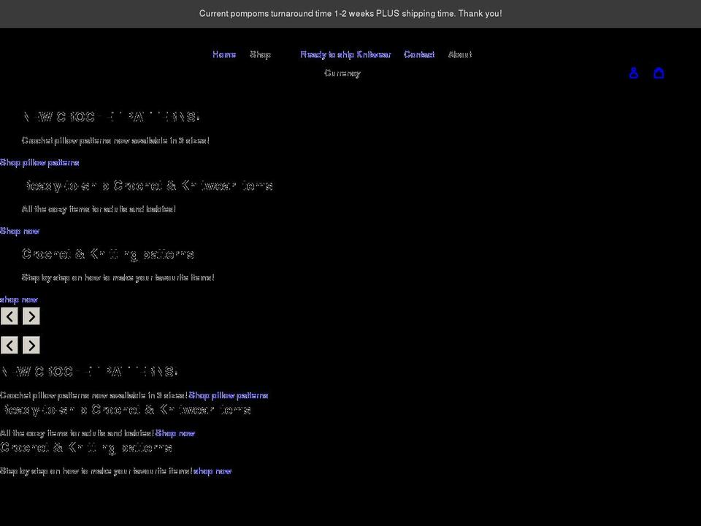Click 'shop now' inline after favourite items text
Viewport: 701px width, 526px height.
212,471
